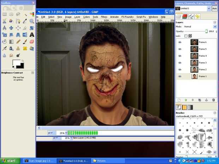Select the Color Picker eyedropper tool

(25, 21)
